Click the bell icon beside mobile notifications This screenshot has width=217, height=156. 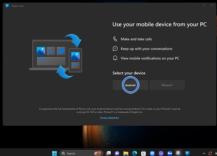115,58
